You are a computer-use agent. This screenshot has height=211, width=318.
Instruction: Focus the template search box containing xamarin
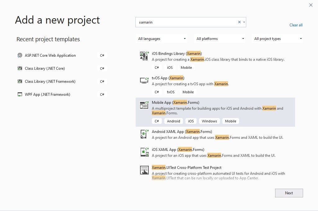pos(186,22)
